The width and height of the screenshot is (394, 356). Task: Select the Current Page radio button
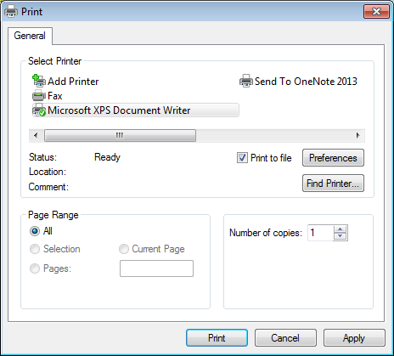click(x=124, y=249)
